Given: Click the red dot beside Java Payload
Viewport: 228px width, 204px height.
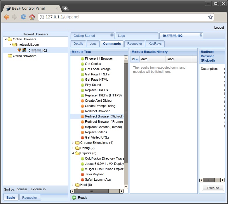Looking at the screenshot, I should tap(82, 174).
